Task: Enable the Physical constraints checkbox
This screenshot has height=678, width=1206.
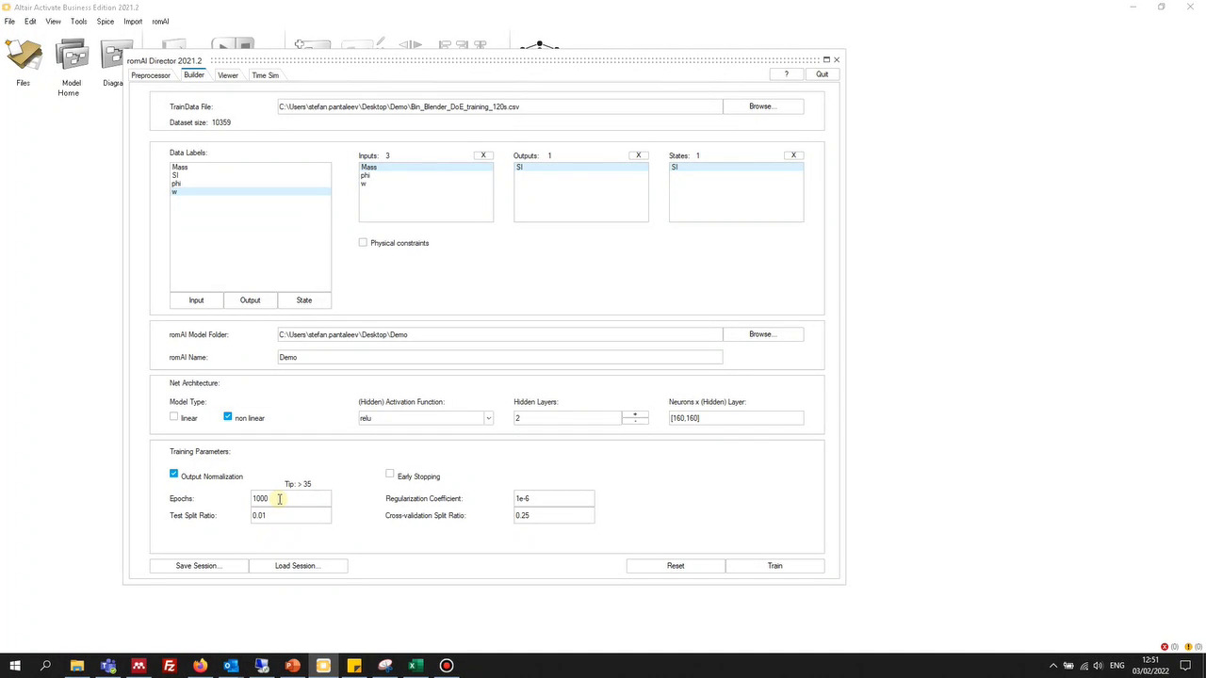Action: pos(363,243)
